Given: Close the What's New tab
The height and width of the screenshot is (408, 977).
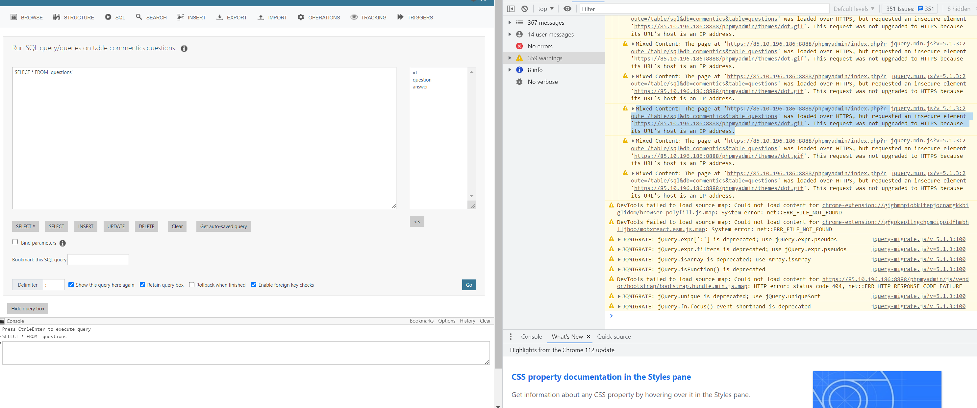Looking at the screenshot, I should (x=588, y=336).
